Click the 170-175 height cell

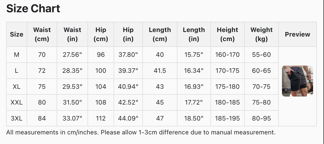227,71
